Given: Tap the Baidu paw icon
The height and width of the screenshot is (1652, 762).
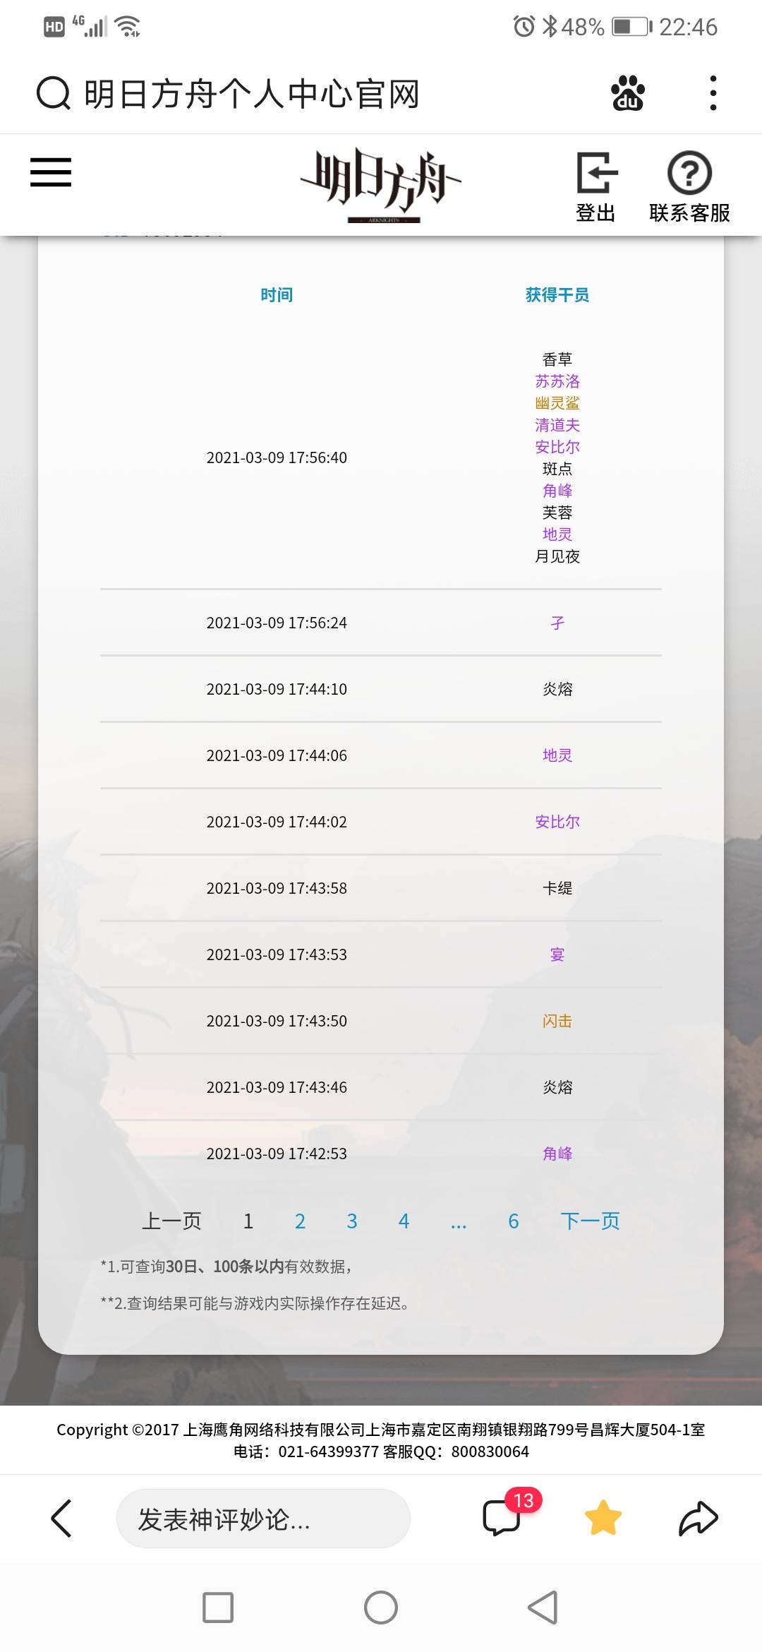Looking at the screenshot, I should click(x=627, y=93).
